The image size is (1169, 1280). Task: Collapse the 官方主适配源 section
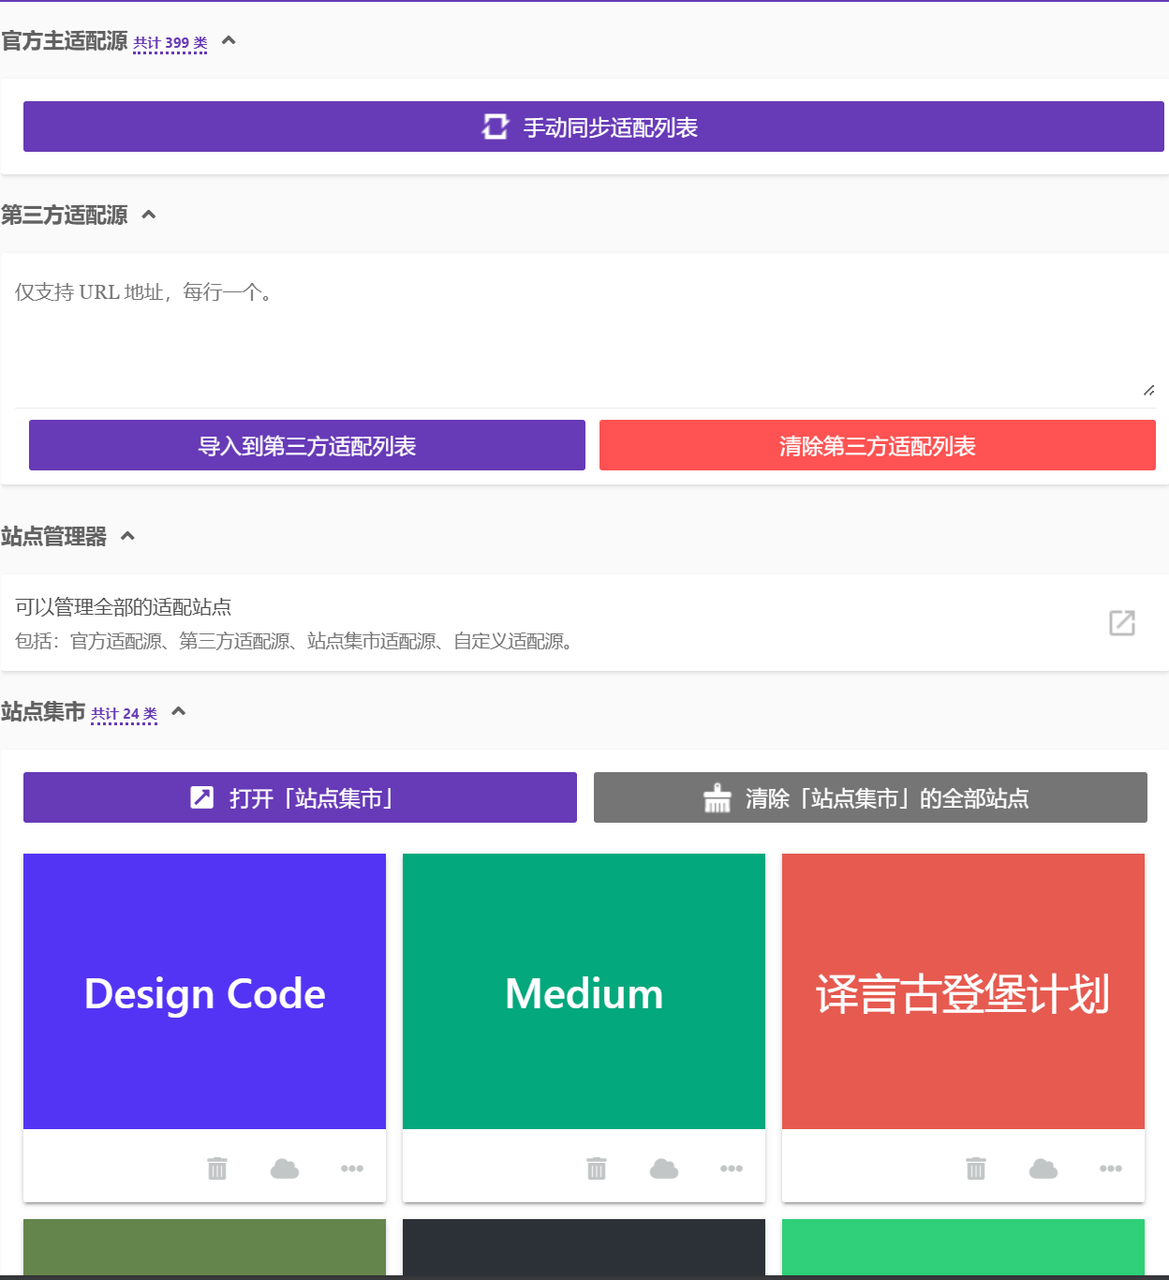(229, 41)
